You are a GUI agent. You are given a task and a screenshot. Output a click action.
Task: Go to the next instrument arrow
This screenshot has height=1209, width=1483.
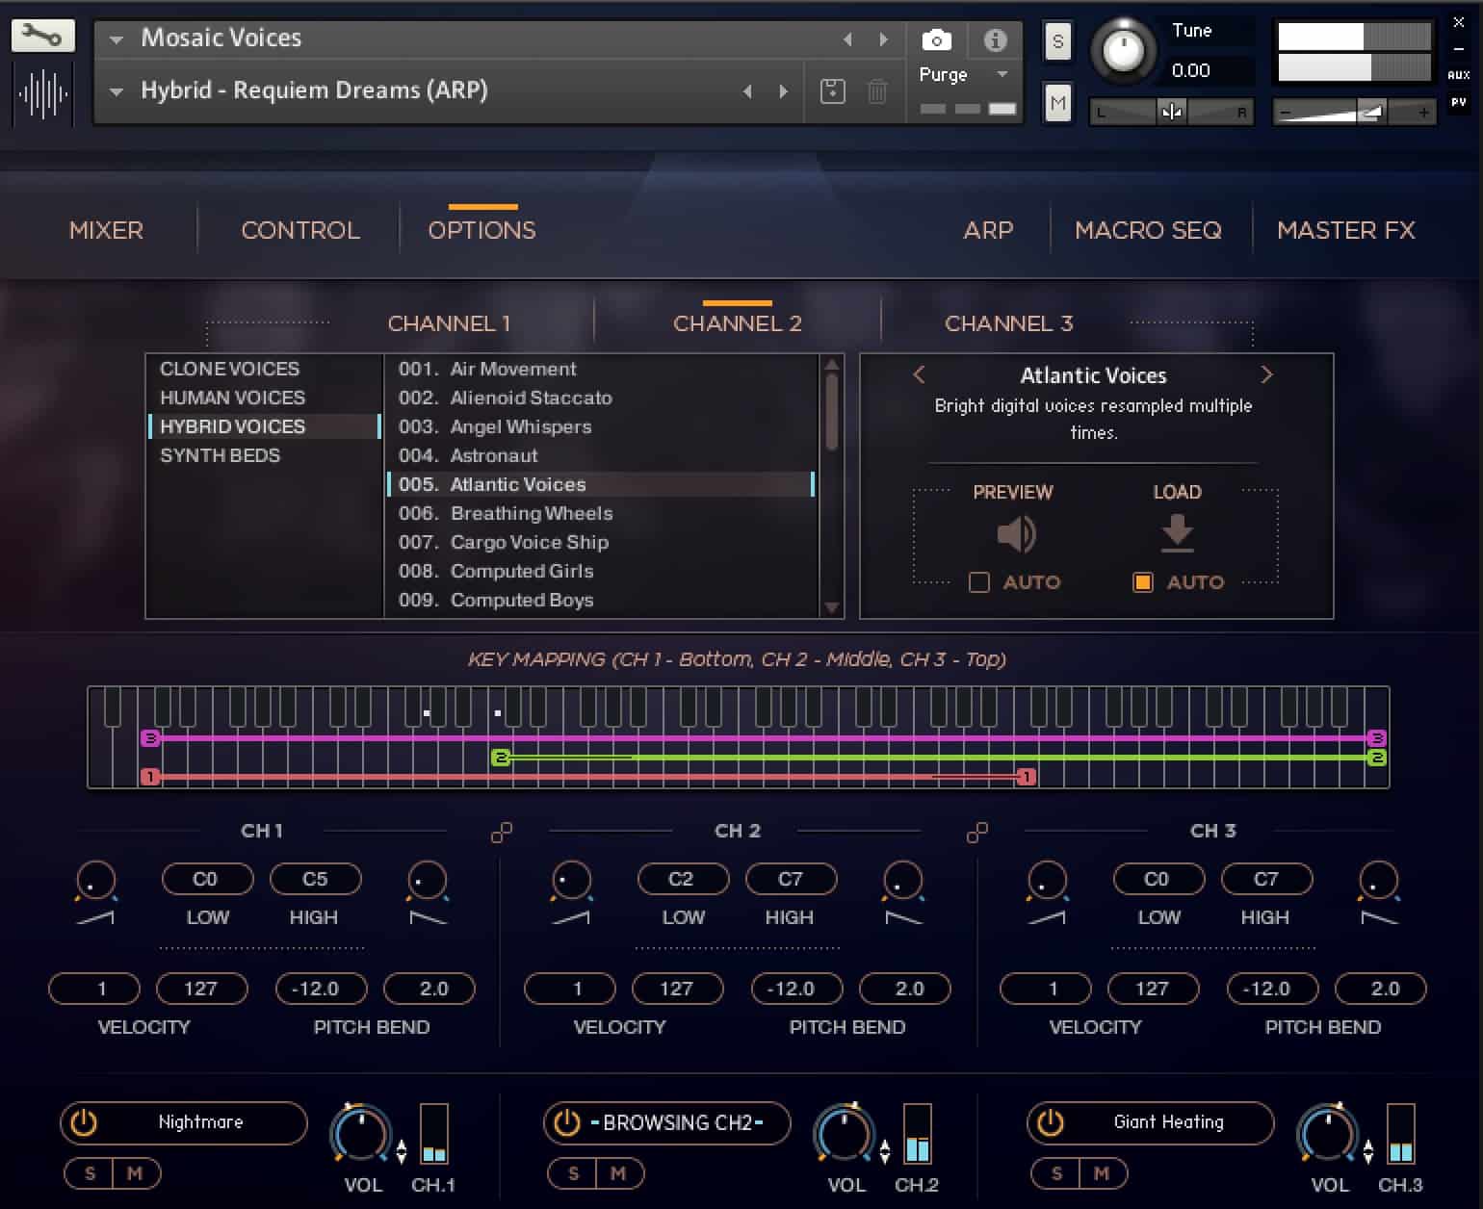tap(883, 39)
